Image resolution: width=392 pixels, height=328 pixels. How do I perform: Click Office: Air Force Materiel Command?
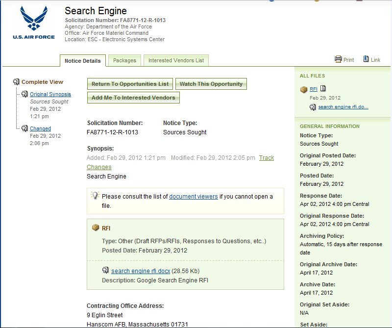coord(106,33)
